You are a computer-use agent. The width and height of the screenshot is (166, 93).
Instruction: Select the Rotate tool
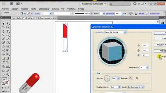[x=3, y=47]
